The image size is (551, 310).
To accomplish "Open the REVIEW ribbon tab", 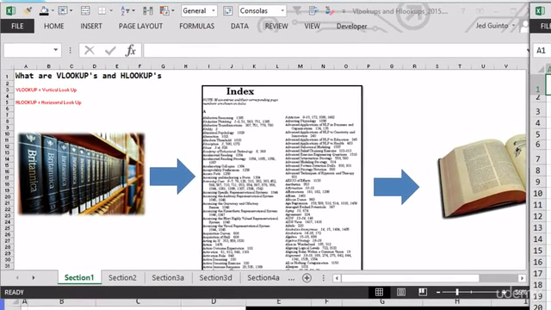I will [x=276, y=26].
